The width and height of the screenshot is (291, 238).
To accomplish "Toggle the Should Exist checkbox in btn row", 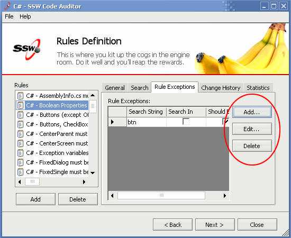I will (225, 122).
